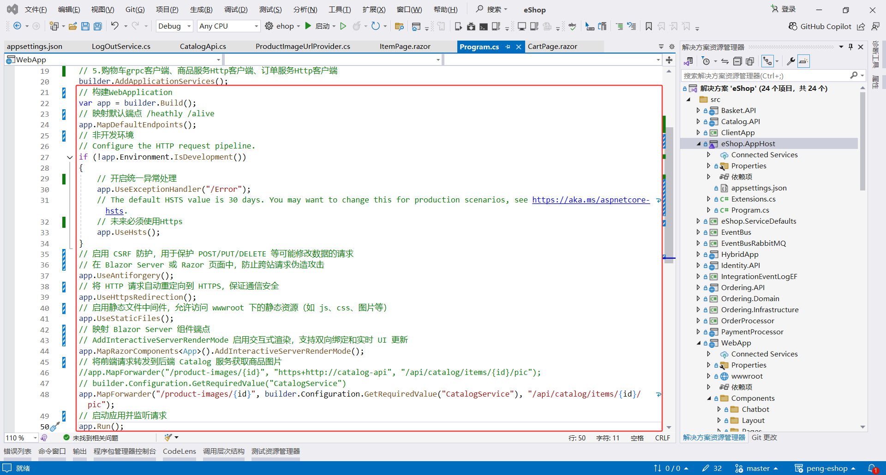
Task: Undo the last edit
Action: click(115, 26)
